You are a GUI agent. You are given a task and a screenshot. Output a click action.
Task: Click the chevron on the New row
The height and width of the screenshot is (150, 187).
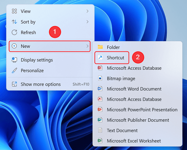coord(87,46)
